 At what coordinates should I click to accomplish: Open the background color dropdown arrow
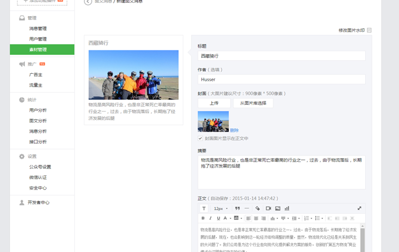241,219
